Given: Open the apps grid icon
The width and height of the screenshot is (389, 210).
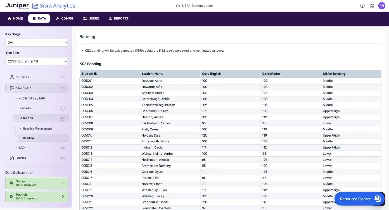Looking at the screenshot, I should tap(372, 6).
